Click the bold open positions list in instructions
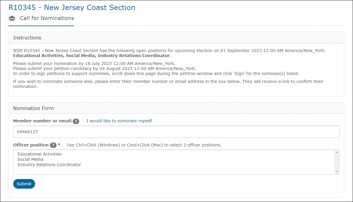This screenshot has height=202, width=353. click(x=91, y=56)
